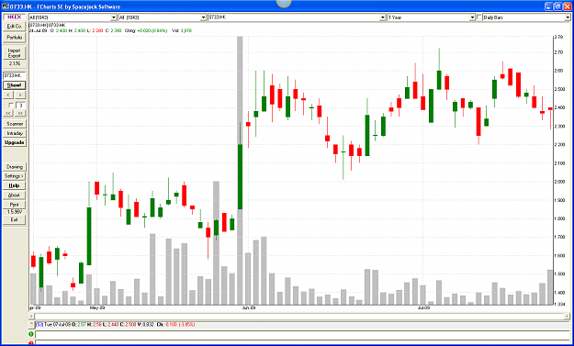
Task: Click the large green candlestick before Jun 09
Action: pos(240,177)
